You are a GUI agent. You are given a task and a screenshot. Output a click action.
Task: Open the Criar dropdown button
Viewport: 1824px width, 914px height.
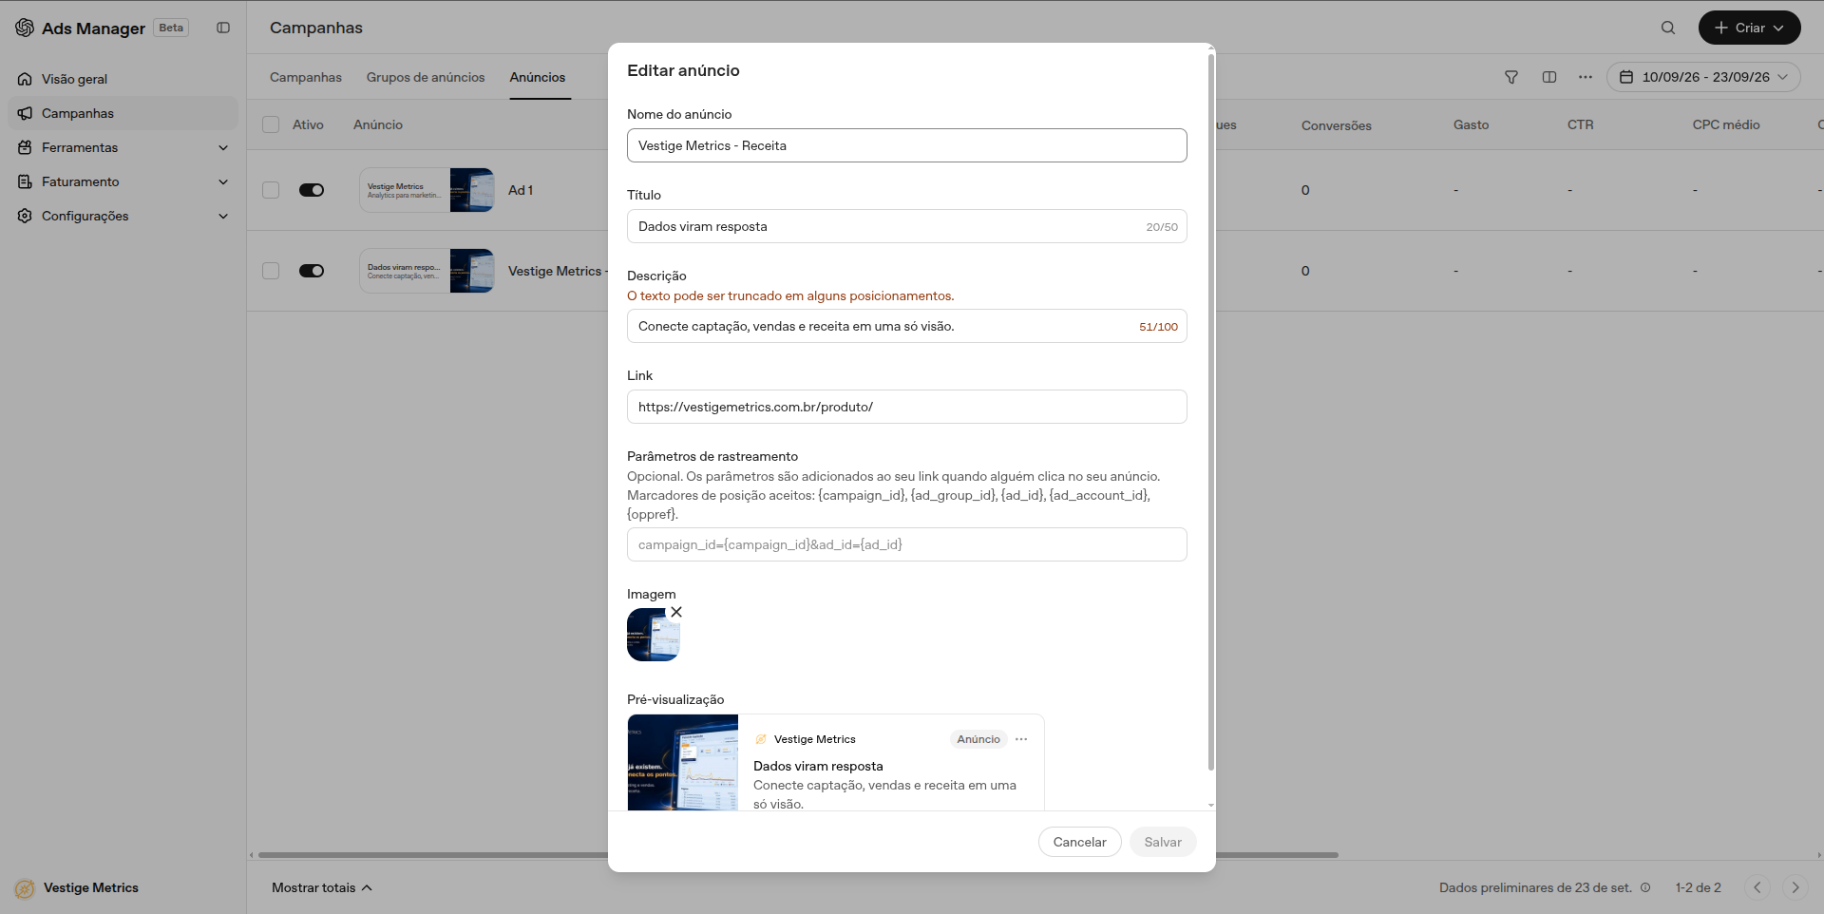pyautogui.click(x=1749, y=28)
